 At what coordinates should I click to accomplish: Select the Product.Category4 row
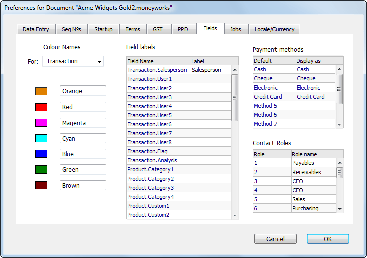(179, 197)
